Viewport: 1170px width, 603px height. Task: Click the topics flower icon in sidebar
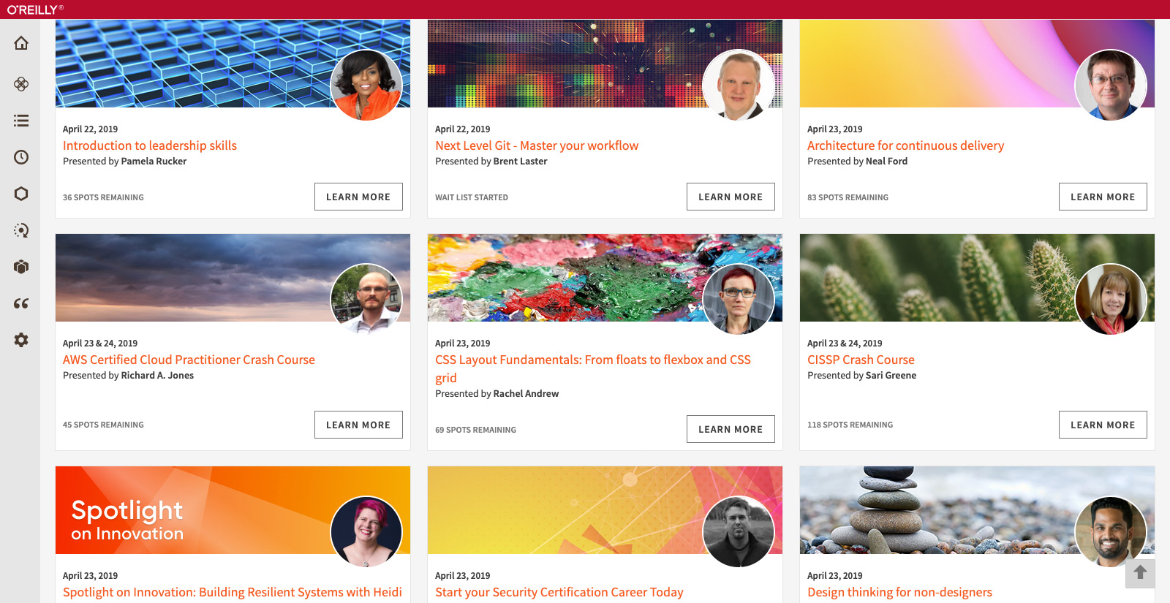pos(21,84)
